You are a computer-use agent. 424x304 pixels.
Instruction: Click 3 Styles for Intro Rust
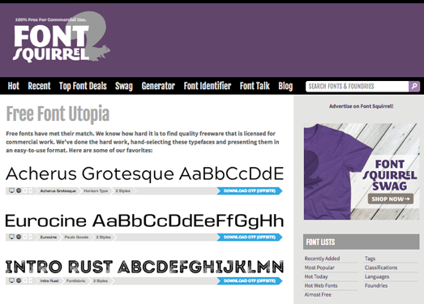(101, 280)
